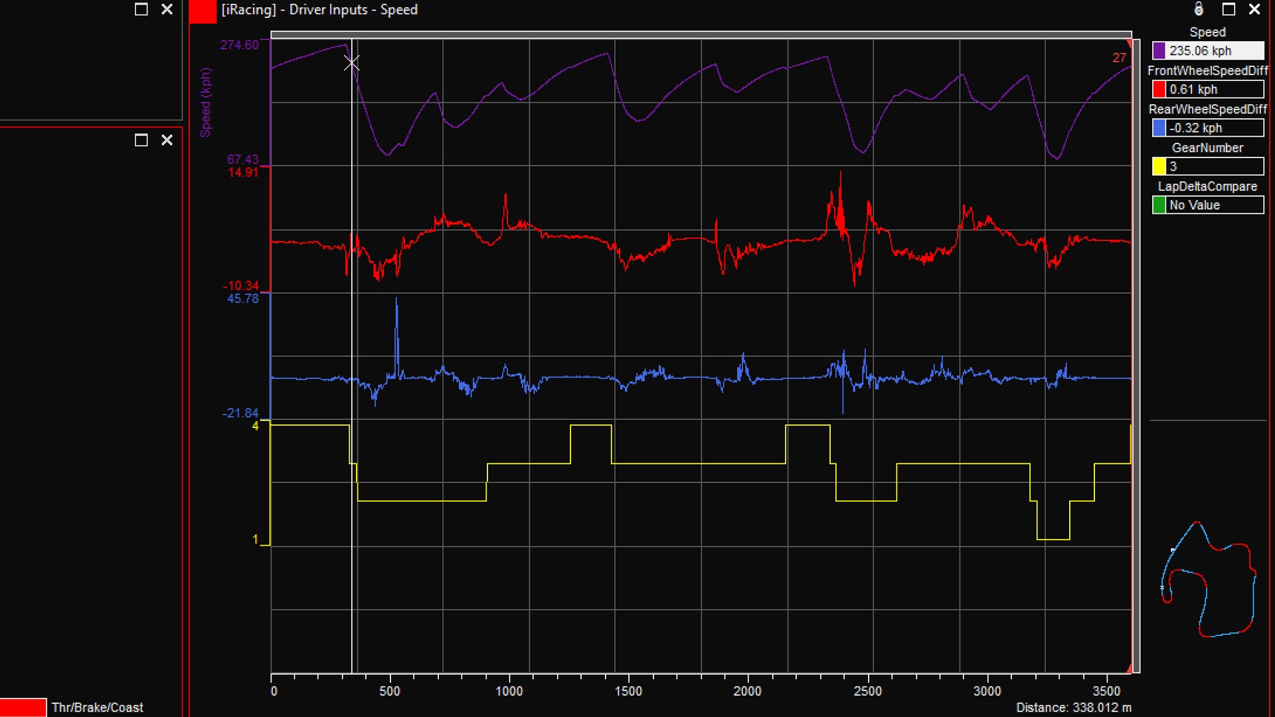Open the RearWheelSpeedDiff channel label

[x=1207, y=108]
